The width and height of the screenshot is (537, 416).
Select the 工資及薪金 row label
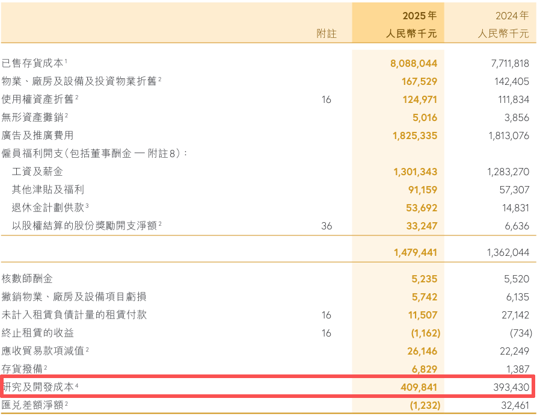point(37,172)
